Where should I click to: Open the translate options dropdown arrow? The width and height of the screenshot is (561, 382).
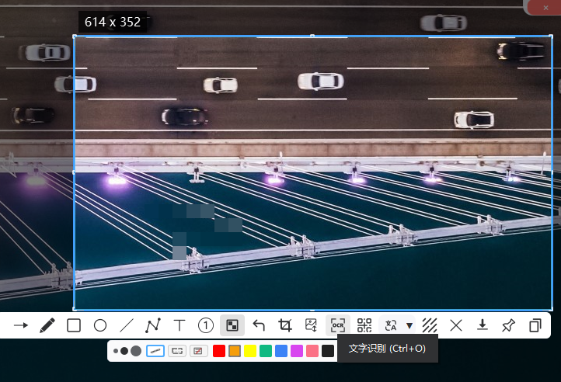(x=409, y=325)
